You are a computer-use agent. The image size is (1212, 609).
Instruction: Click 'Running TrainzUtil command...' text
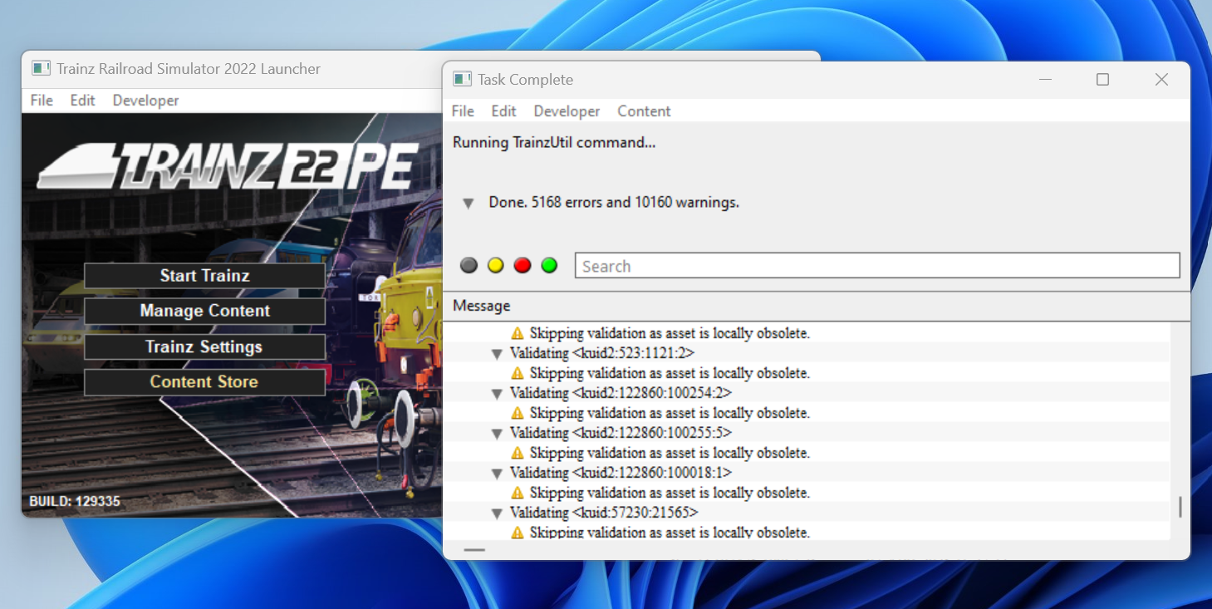tap(554, 142)
